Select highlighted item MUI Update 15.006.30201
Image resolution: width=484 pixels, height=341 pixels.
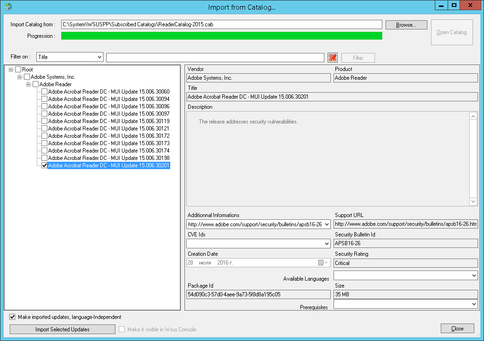pos(109,165)
